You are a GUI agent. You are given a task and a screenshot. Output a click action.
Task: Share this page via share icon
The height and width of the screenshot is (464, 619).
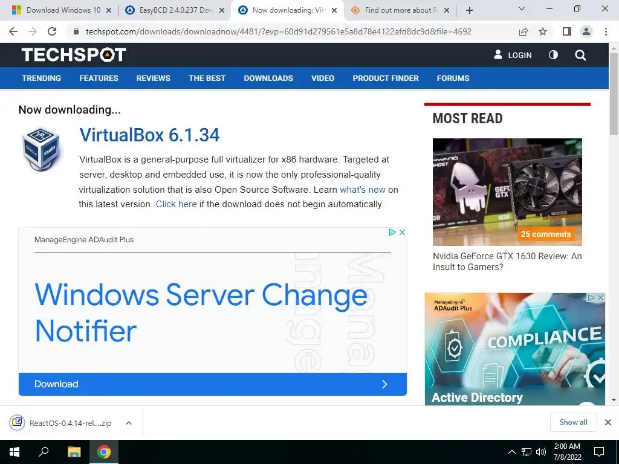coord(523,31)
